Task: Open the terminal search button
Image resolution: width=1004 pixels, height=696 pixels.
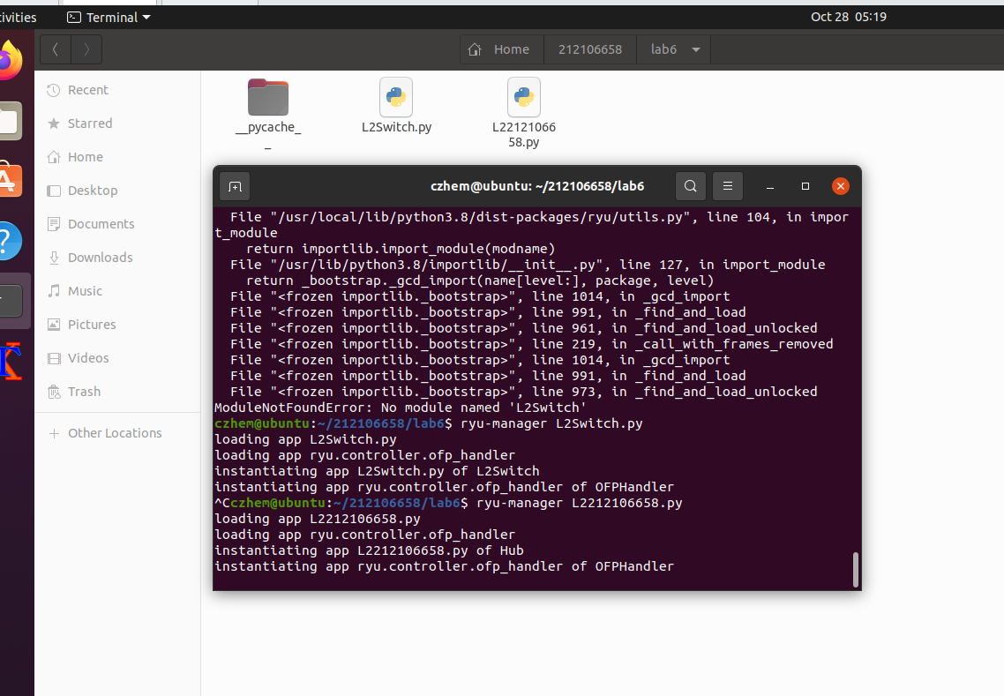Action: (690, 186)
